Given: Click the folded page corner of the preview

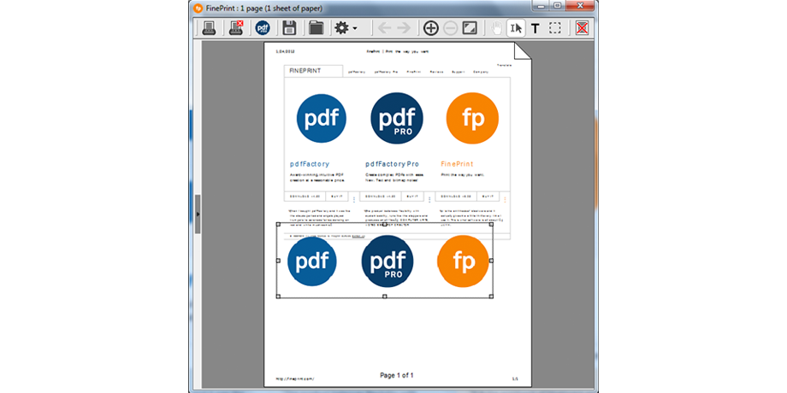Looking at the screenshot, I should click(x=523, y=50).
